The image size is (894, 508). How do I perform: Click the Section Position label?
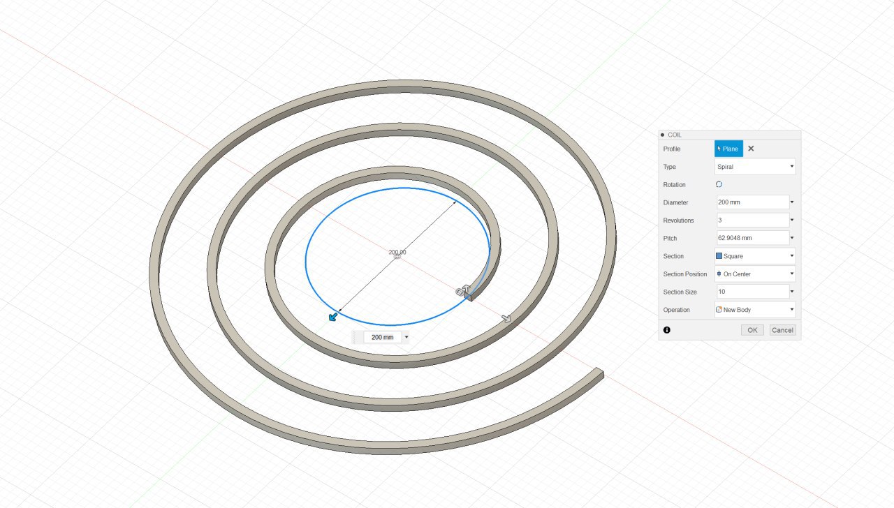(x=685, y=274)
